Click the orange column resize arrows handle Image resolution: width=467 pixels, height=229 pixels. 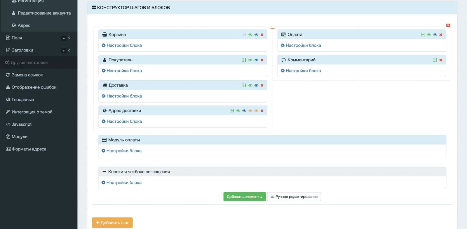click(273, 29)
